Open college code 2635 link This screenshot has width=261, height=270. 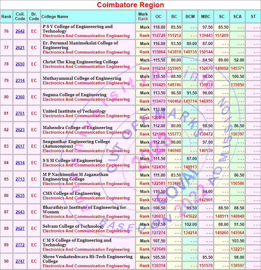pyautogui.click(x=20, y=196)
